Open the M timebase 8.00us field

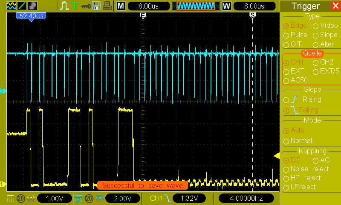(148, 6)
